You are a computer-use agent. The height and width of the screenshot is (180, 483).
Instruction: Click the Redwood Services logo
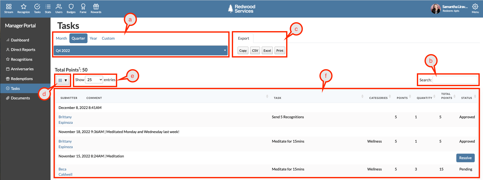tap(242, 9)
